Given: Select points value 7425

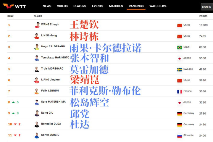Looking at the screenshot, I should pos(203,36).
